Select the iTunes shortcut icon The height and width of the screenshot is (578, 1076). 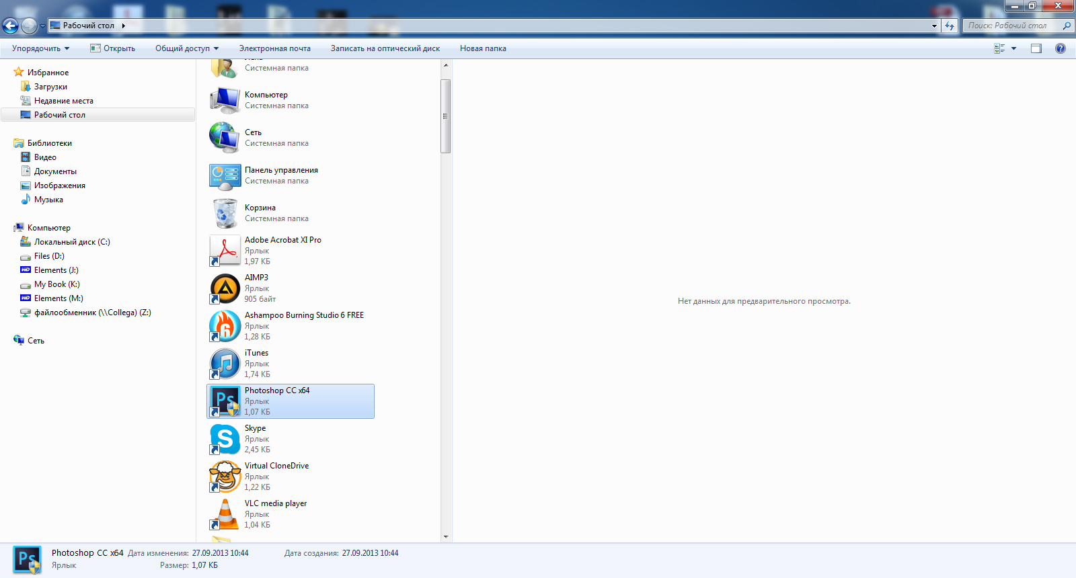225,364
